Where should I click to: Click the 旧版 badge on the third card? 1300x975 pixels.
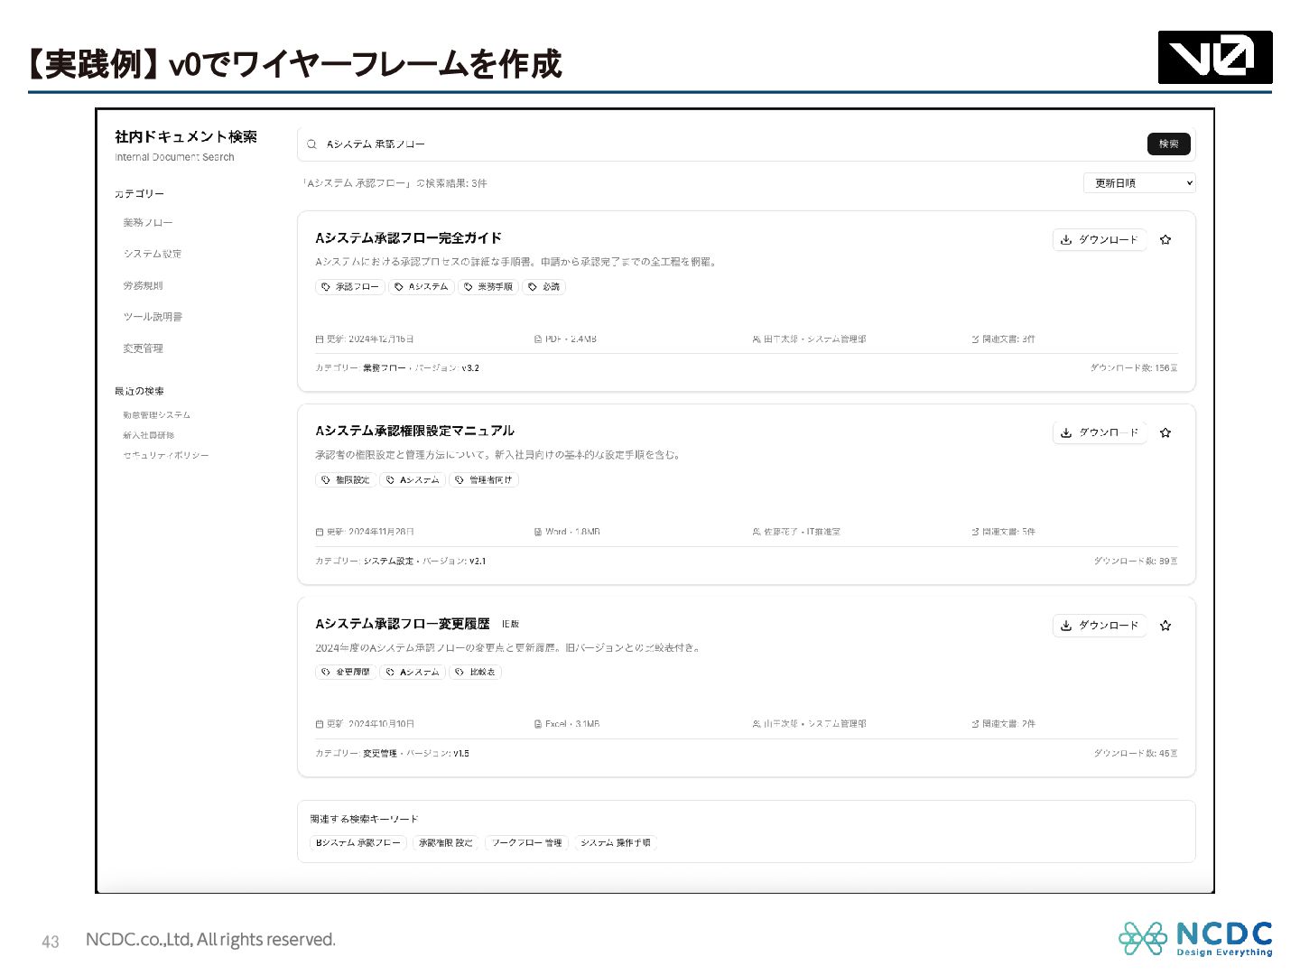click(x=511, y=625)
